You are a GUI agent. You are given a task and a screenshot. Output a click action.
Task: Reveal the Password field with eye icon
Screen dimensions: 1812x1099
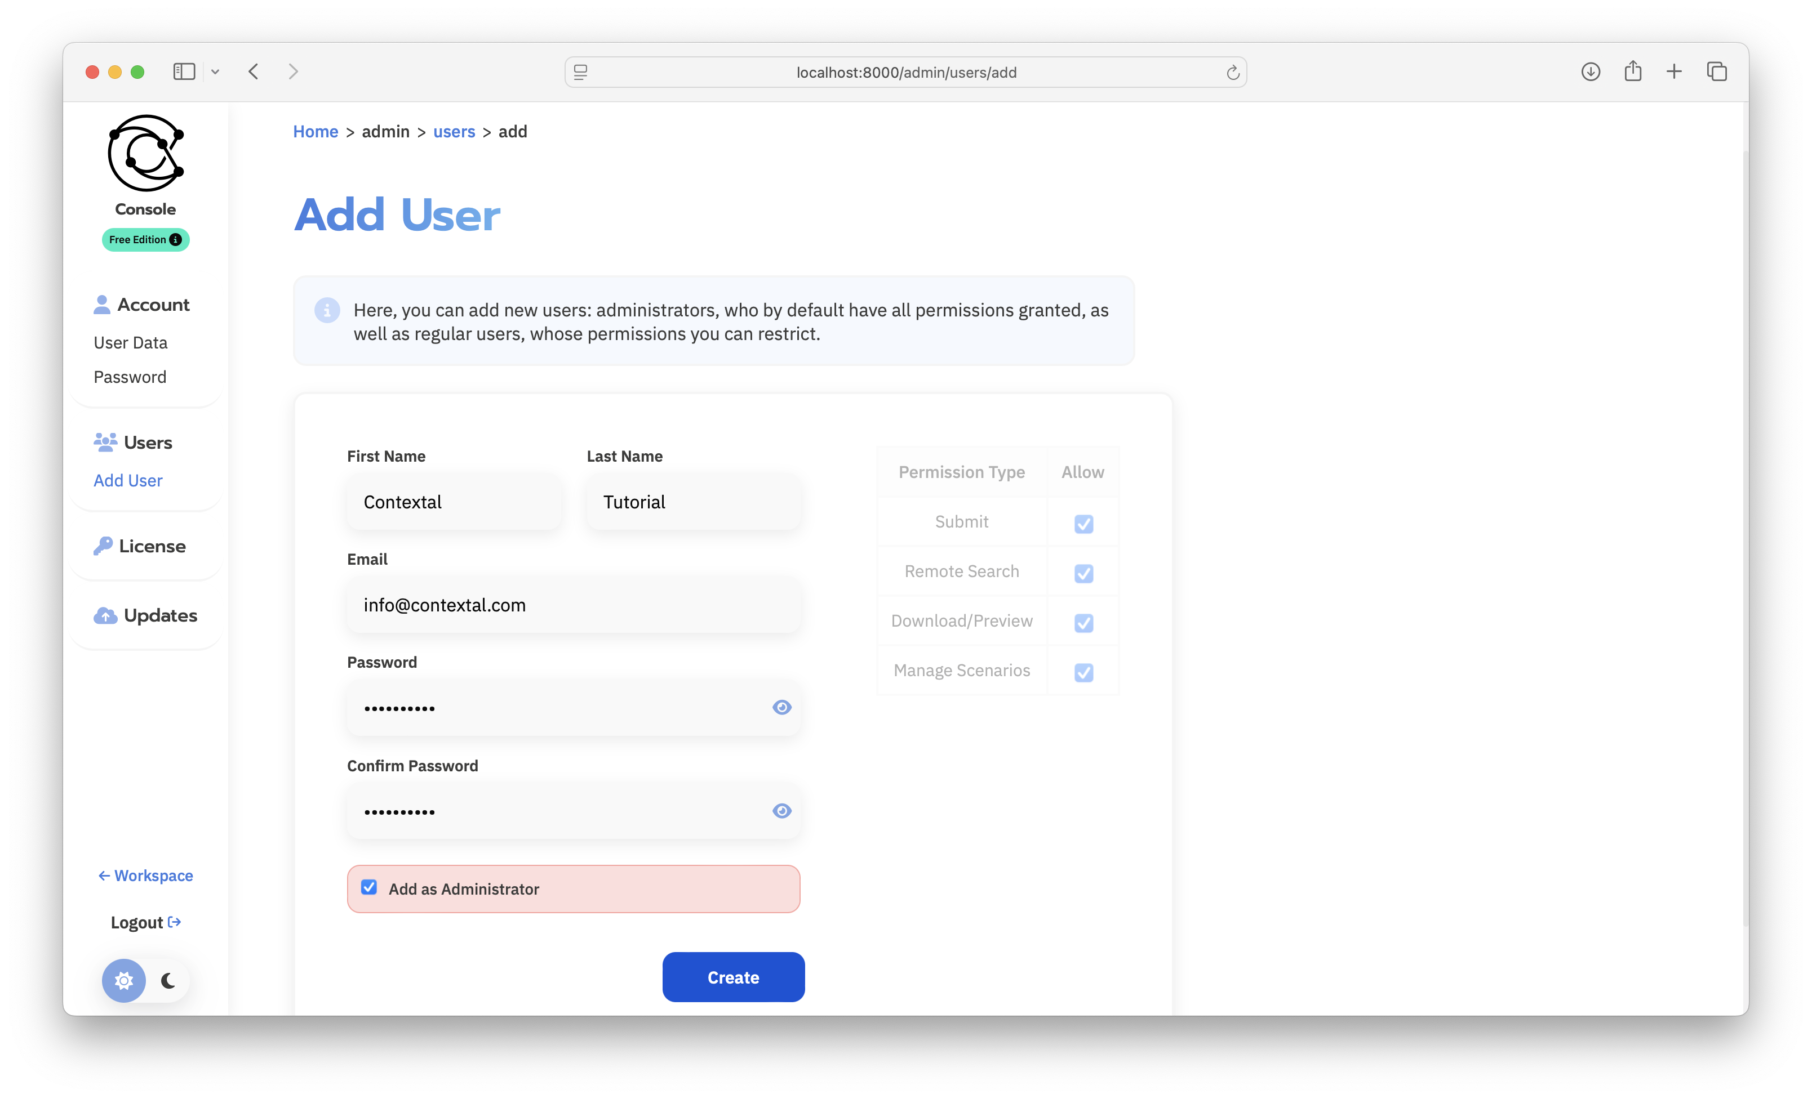click(781, 707)
